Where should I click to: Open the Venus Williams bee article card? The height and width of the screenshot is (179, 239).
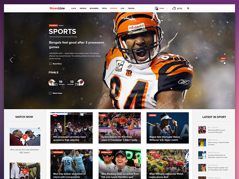[x=168, y=128]
